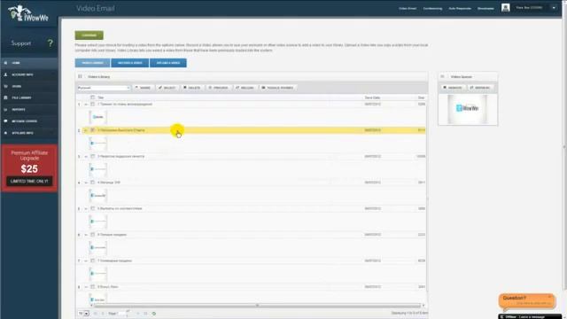567x319 pixels.
Task: Check the checkbox for video row 5
Action: [92, 208]
